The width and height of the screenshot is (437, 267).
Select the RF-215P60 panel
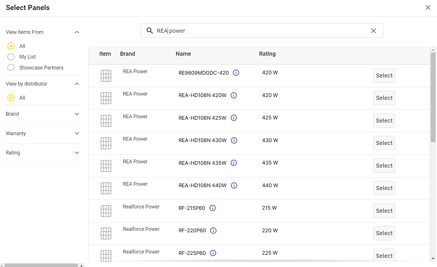tap(384, 211)
